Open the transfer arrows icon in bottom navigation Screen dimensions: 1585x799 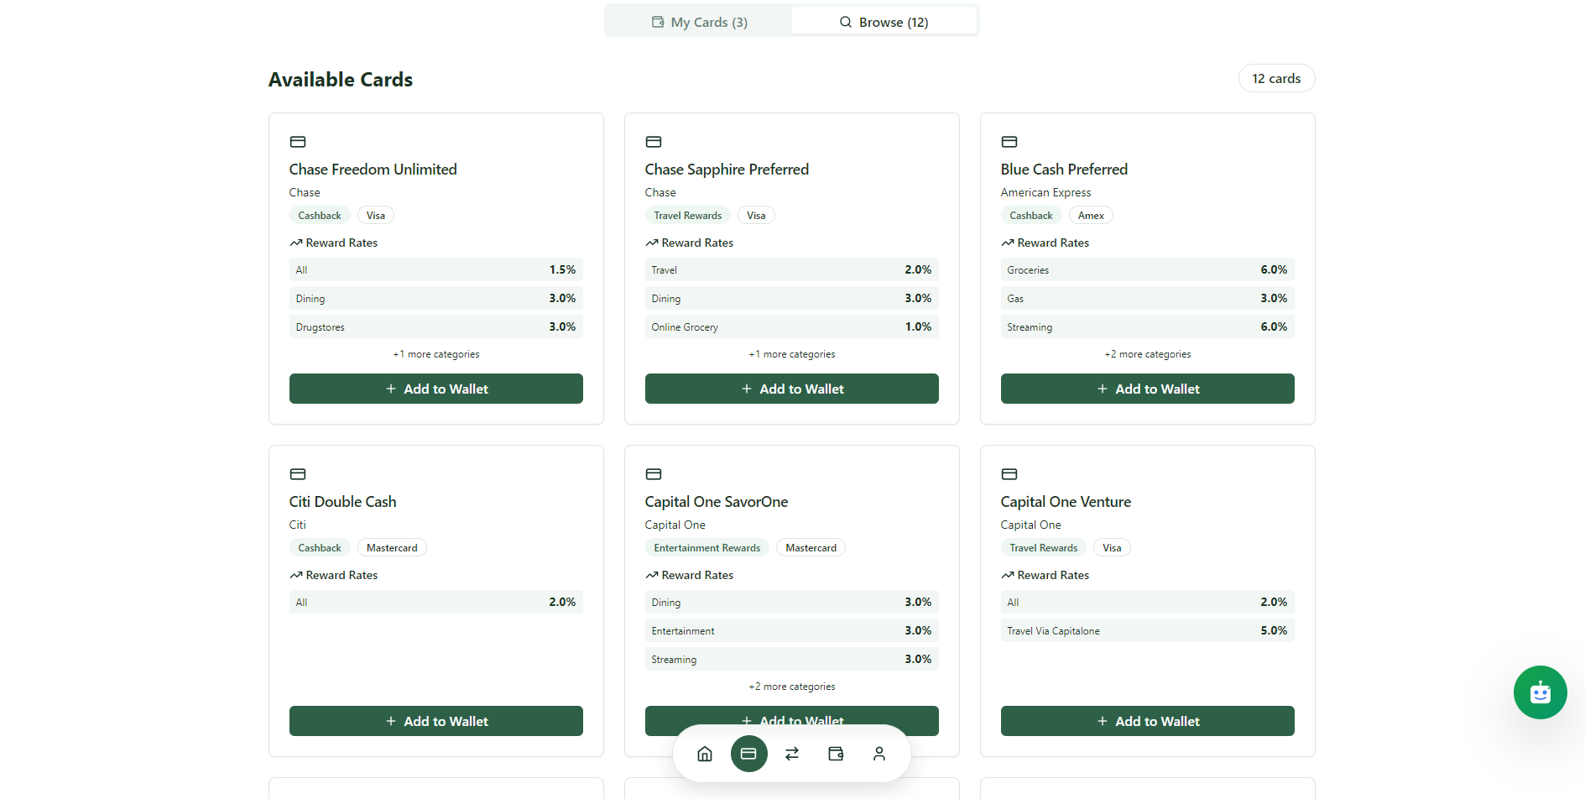click(792, 754)
